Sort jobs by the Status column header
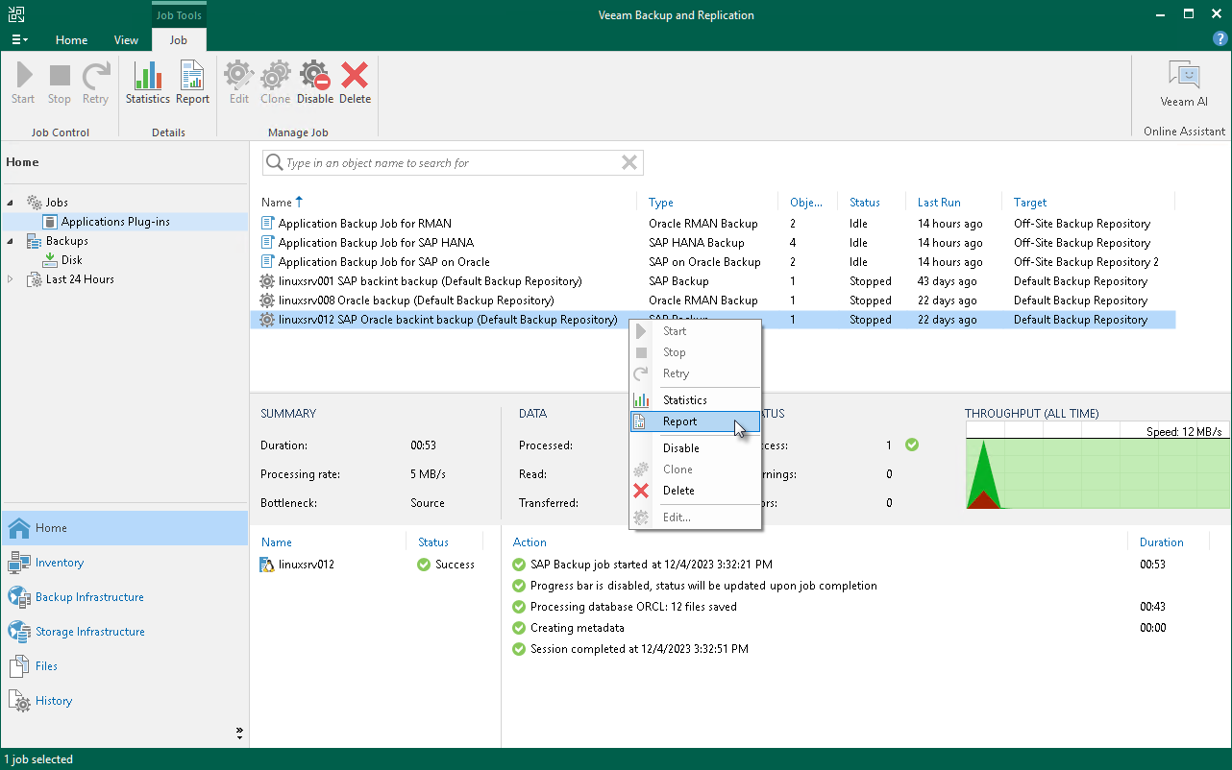The width and height of the screenshot is (1232, 770). tap(865, 203)
